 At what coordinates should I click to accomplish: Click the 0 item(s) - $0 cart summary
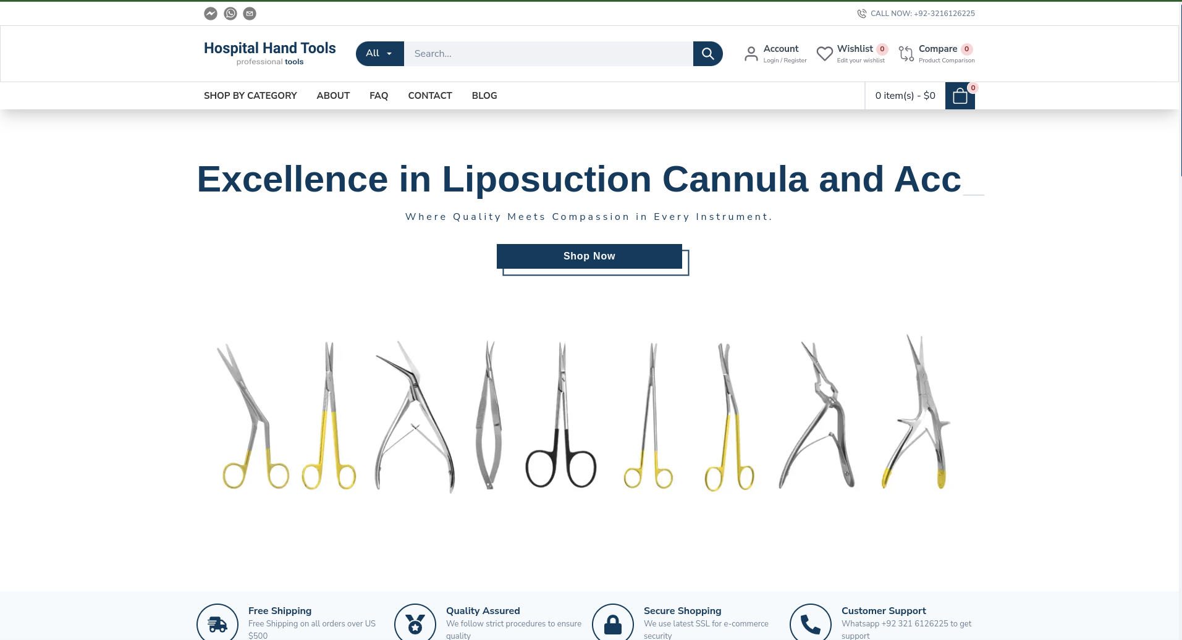pyautogui.click(x=905, y=96)
